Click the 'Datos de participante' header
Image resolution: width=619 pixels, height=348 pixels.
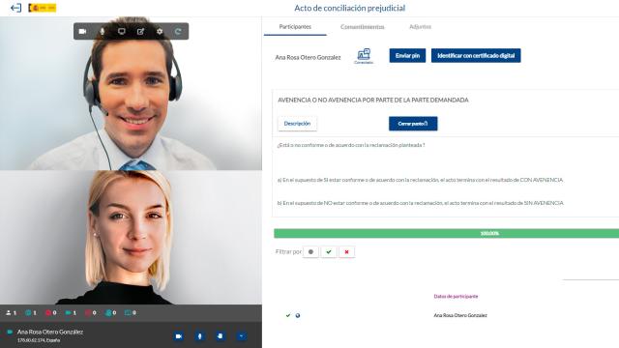tap(456, 297)
